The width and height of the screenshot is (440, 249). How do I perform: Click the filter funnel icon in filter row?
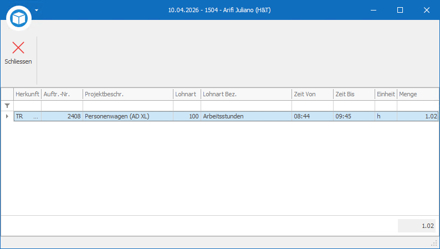(7, 106)
